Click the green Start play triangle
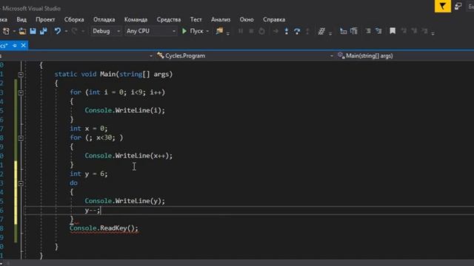Viewport: 474px width, 266px height. click(184, 31)
